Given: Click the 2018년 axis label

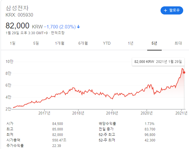Looking at the screenshot, I should [x=78, y=113].
